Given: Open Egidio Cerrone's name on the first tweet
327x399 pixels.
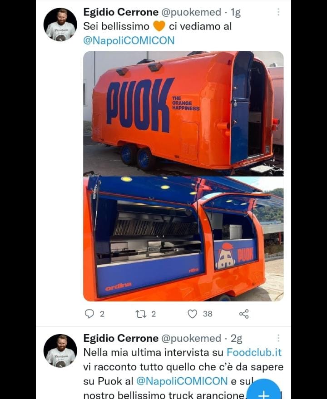Looking at the screenshot, I should pos(121,12).
